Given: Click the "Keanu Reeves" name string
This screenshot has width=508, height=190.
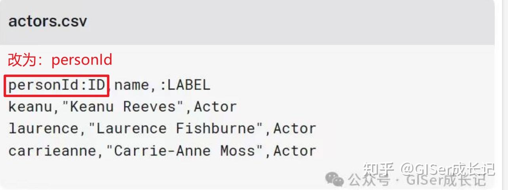Looking at the screenshot, I should 123,107.
